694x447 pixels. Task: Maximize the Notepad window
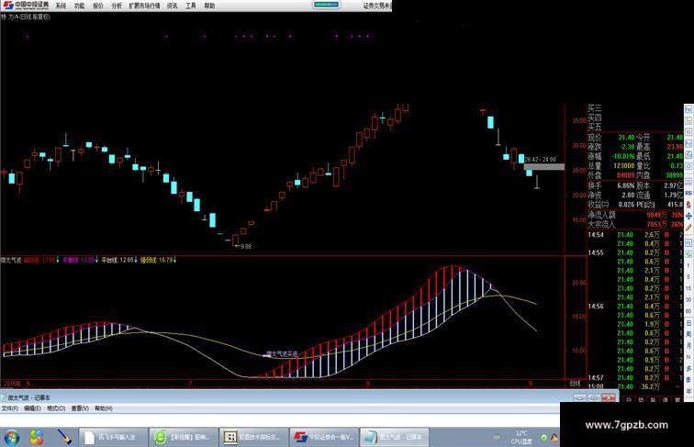coord(594,397)
